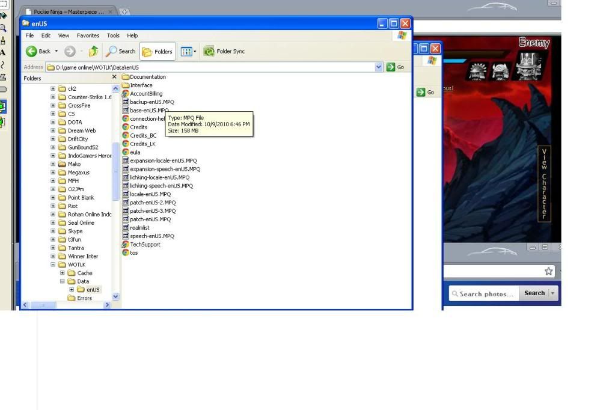The height and width of the screenshot is (410, 615).
Task: Launch Folder Sync from the toolbar
Action: click(x=224, y=51)
